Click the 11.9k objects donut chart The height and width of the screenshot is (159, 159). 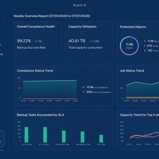[x=129, y=46]
